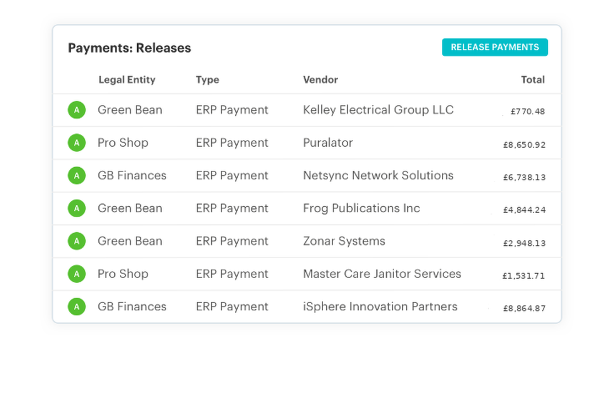Open Netsync Network Solutions vendor

click(378, 175)
